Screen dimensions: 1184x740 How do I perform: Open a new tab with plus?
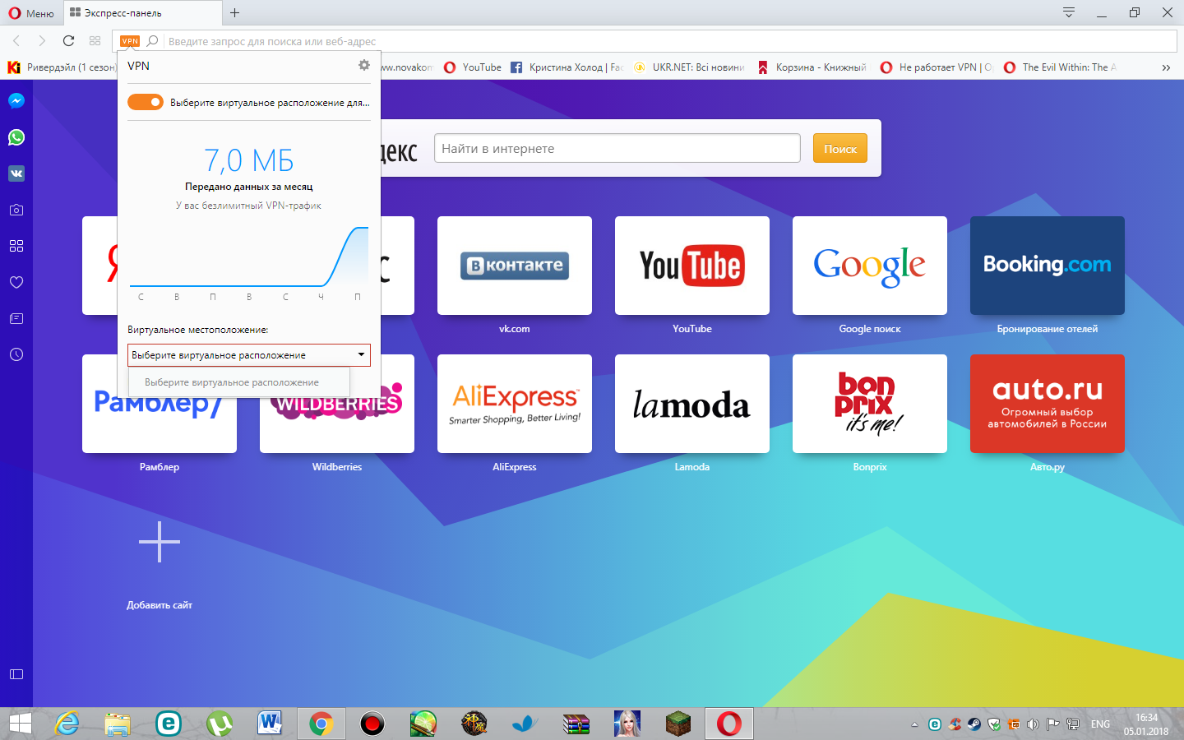(x=234, y=12)
